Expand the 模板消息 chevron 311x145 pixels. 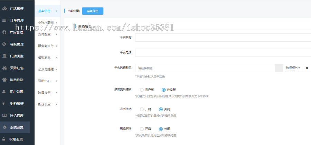tap(57, 58)
